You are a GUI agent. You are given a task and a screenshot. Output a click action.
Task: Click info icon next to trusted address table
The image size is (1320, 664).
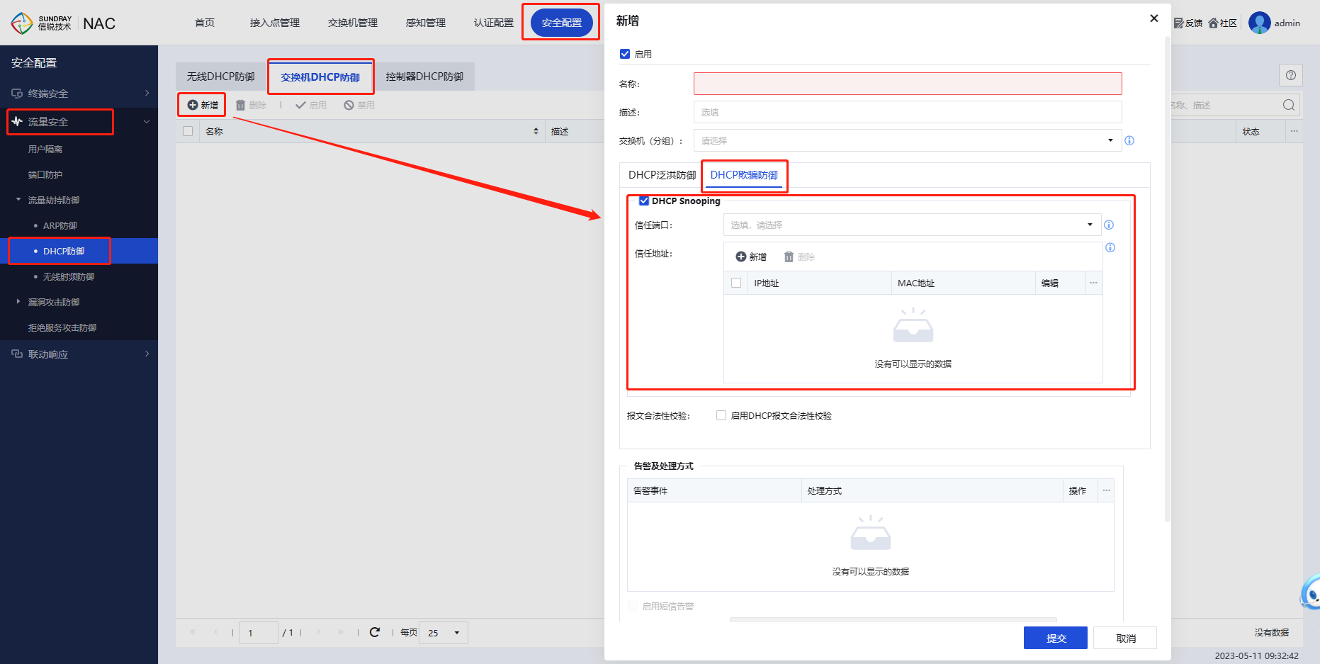pyautogui.click(x=1110, y=247)
